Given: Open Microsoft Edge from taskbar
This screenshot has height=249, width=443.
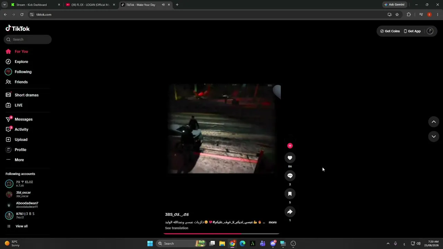Looking at the screenshot, I should point(243,243).
